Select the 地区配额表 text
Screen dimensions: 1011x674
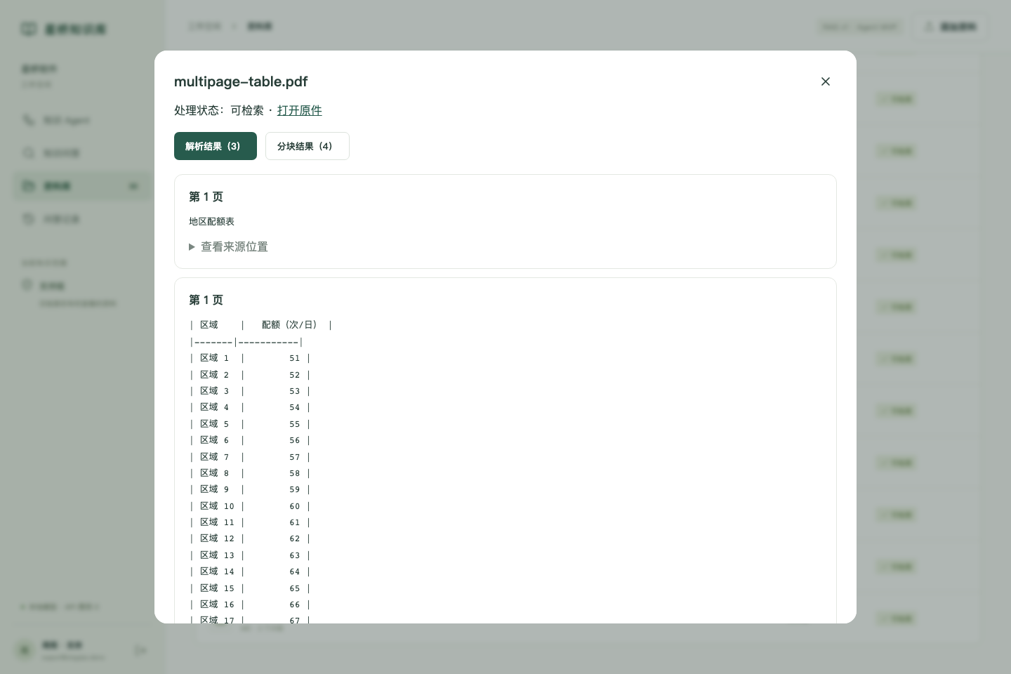coord(211,221)
